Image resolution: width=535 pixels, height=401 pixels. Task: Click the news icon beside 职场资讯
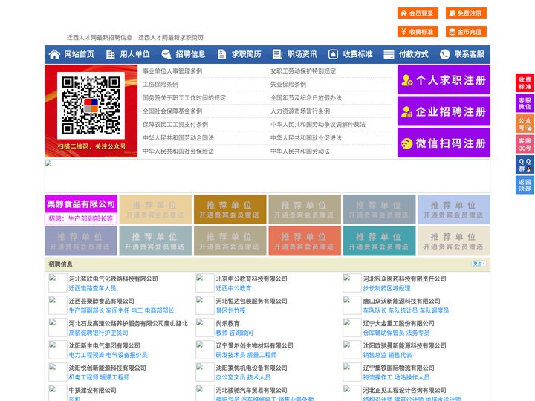point(277,54)
